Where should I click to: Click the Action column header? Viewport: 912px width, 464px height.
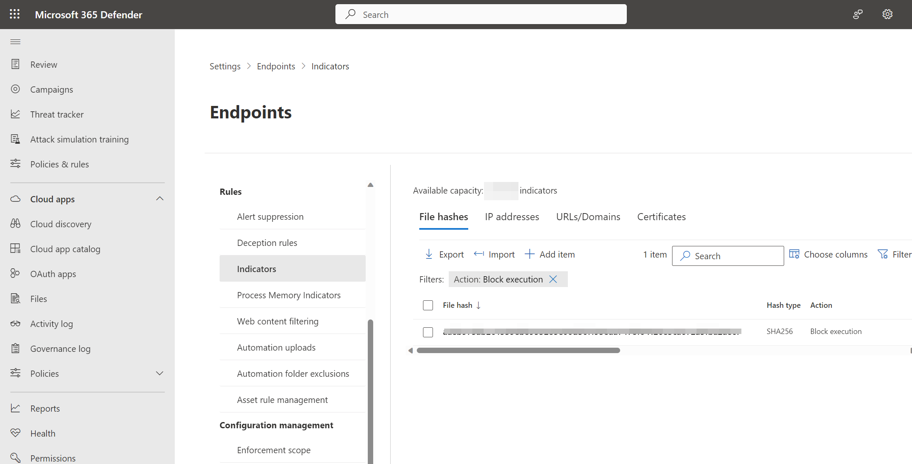[821, 305]
